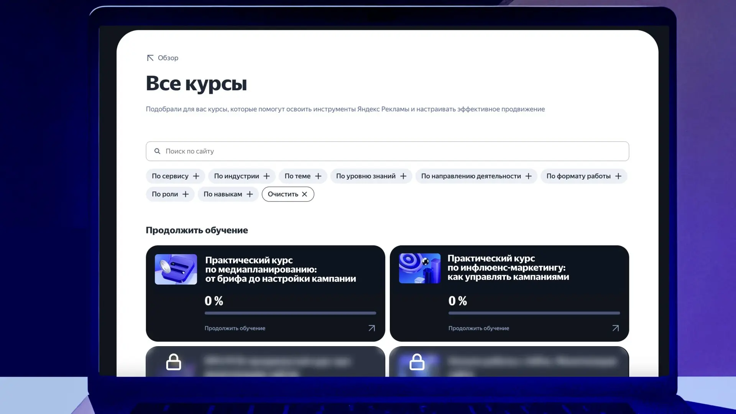Screen dimensions: 736x414
Task: Expand the По роли filter
Action: pyautogui.click(x=170, y=194)
